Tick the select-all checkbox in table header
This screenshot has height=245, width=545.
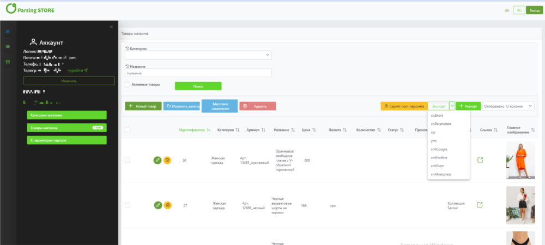pyautogui.click(x=128, y=130)
